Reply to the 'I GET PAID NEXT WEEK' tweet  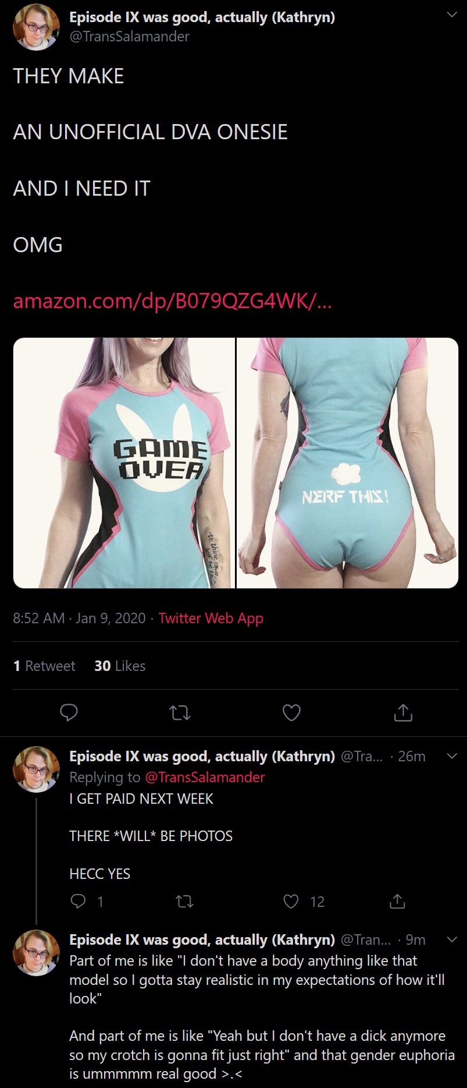(x=78, y=902)
